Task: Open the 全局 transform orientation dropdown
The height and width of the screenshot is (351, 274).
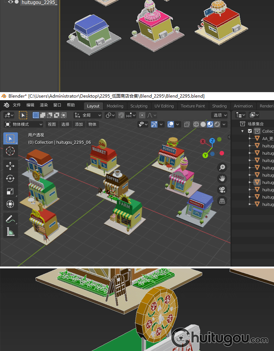Action: coord(88,115)
